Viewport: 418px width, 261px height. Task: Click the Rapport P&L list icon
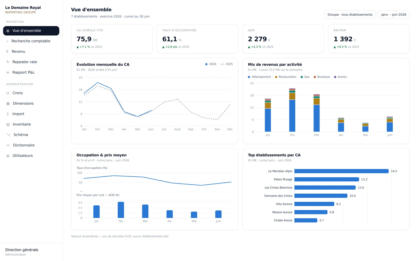click(x=8, y=72)
